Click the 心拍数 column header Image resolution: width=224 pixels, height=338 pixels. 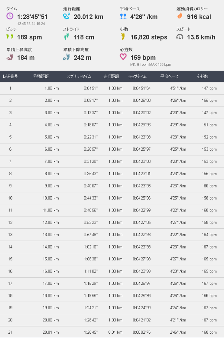tap(203, 76)
